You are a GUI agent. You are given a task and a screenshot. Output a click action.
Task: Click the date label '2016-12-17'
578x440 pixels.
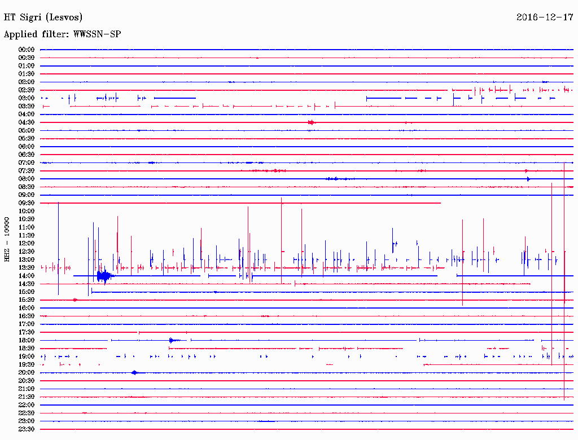click(545, 17)
